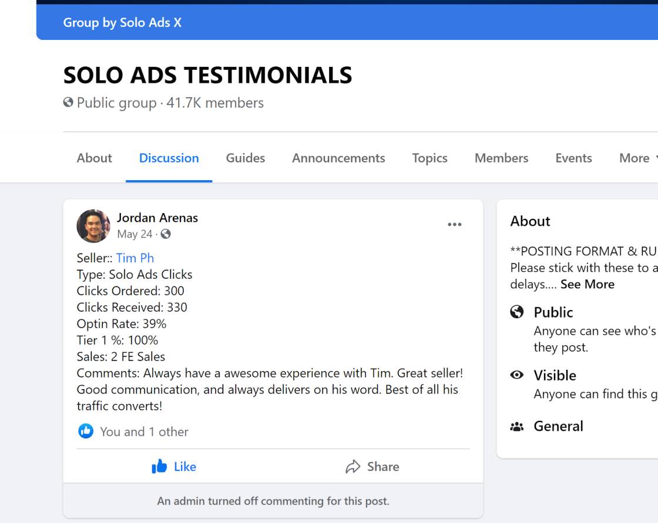Expand the More dropdown tab
The height and width of the screenshot is (523, 658).
(638, 158)
